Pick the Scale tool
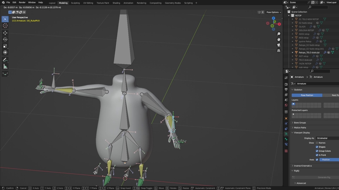Viewport: 339px width, 190px height. click(x=5, y=46)
